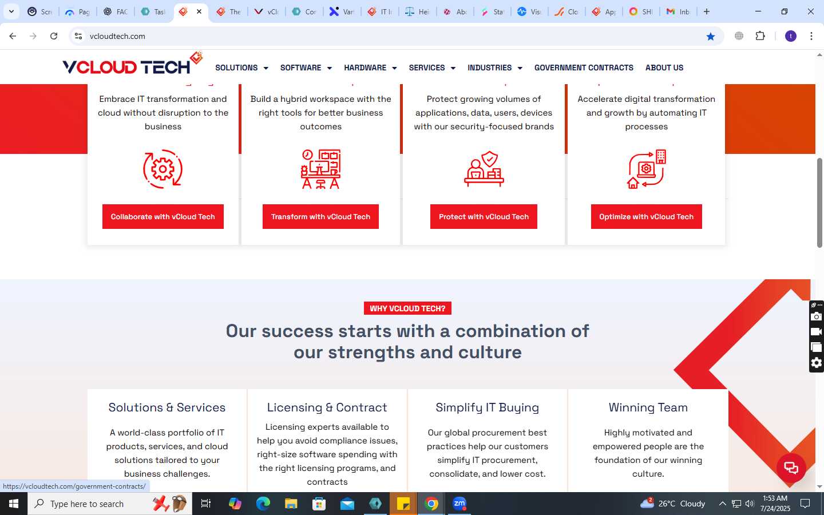This screenshot has height=515, width=824.
Task: Open the weather widget showing 26°C Cloudy
Action: tap(673, 504)
